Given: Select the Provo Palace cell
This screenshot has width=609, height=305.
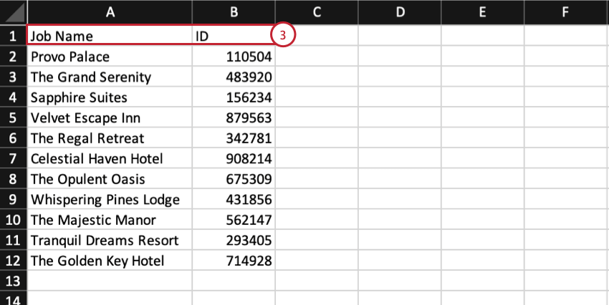Looking at the screenshot, I should (x=110, y=57).
